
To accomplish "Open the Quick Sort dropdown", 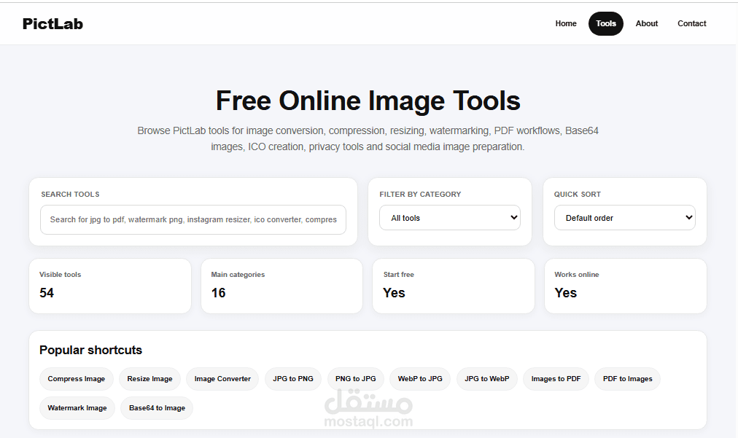I will pos(624,218).
